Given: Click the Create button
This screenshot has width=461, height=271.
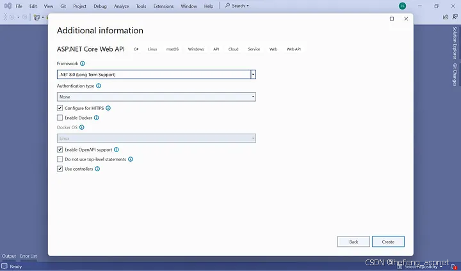Looking at the screenshot, I should pyautogui.click(x=388, y=242).
